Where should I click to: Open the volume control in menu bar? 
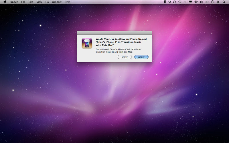(x=201, y=2)
